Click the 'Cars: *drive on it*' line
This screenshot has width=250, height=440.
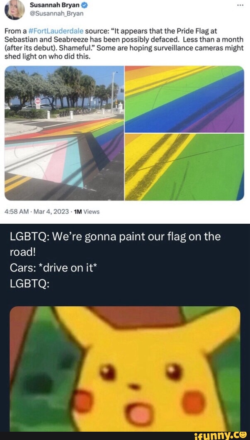click(53, 268)
